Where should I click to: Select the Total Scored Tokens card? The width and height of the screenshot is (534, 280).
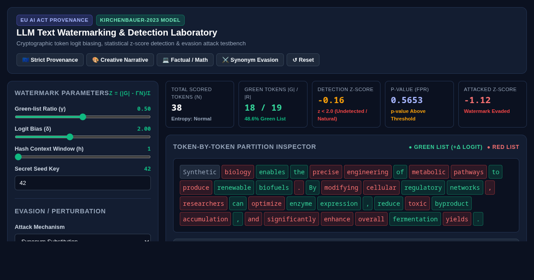[x=200, y=104]
